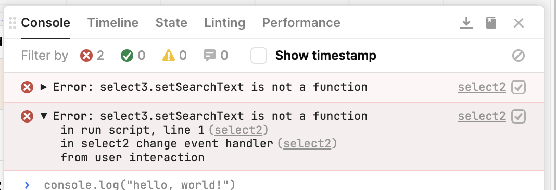Viewport: 556px width, 190px height.
Task: Follow the select2 link in change event handler
Action: [x=307, y=144]
